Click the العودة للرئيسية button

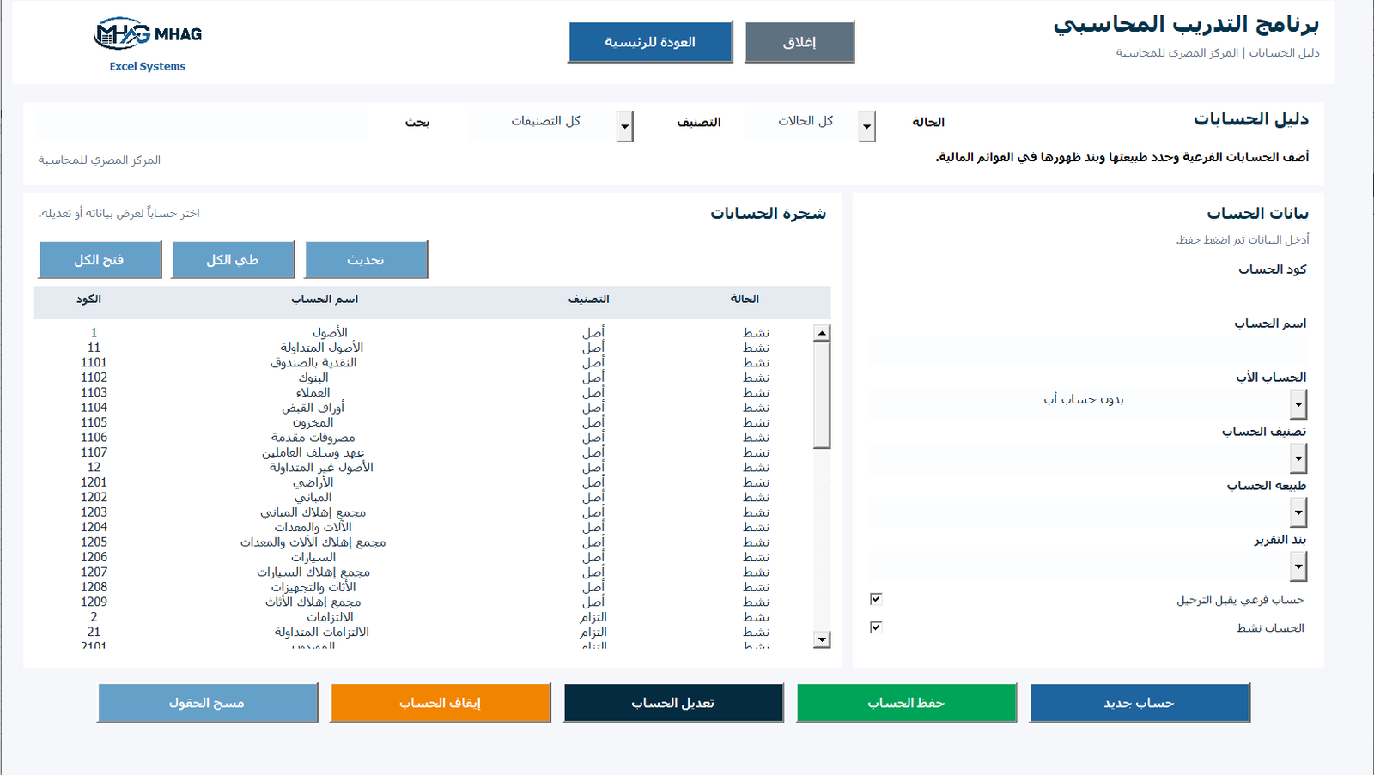(650, 42)
